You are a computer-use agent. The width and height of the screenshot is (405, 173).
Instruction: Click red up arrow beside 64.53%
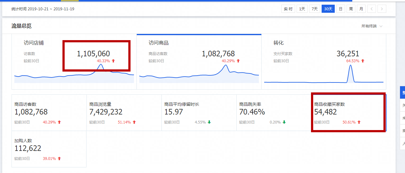point(363,61)
